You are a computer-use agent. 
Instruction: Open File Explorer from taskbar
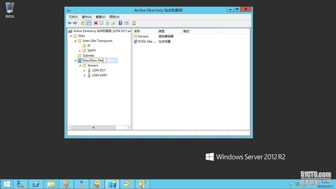(51, 184)
